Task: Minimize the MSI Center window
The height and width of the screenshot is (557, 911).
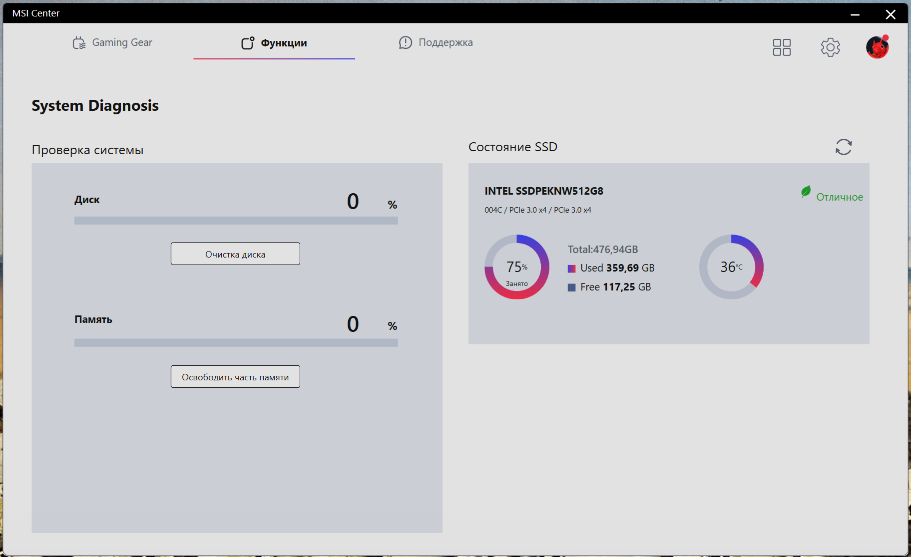Action: (x=855, y=14)
